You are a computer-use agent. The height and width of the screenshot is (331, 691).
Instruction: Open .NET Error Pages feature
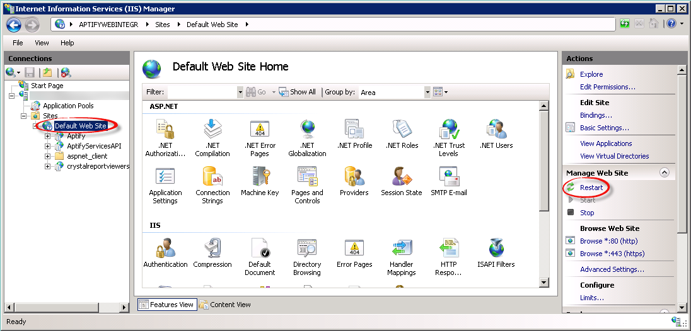[260, 138]
